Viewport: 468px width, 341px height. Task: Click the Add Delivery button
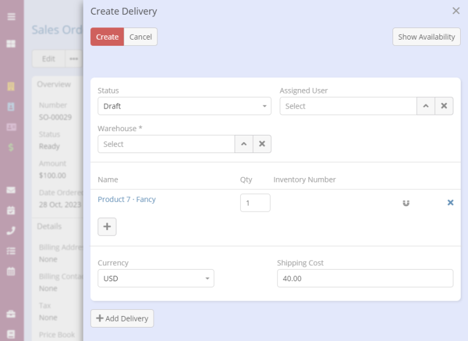click(x=122, y=318)
